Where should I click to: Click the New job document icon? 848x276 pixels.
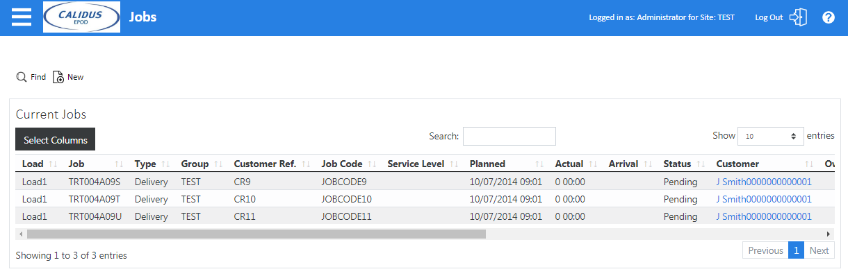point(58,77)
